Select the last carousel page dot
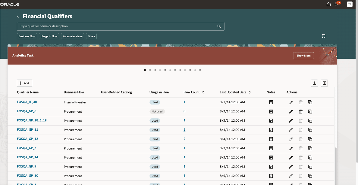Viewport: 358px width, 185px height. pyautogui.click(x=200, y=70)
